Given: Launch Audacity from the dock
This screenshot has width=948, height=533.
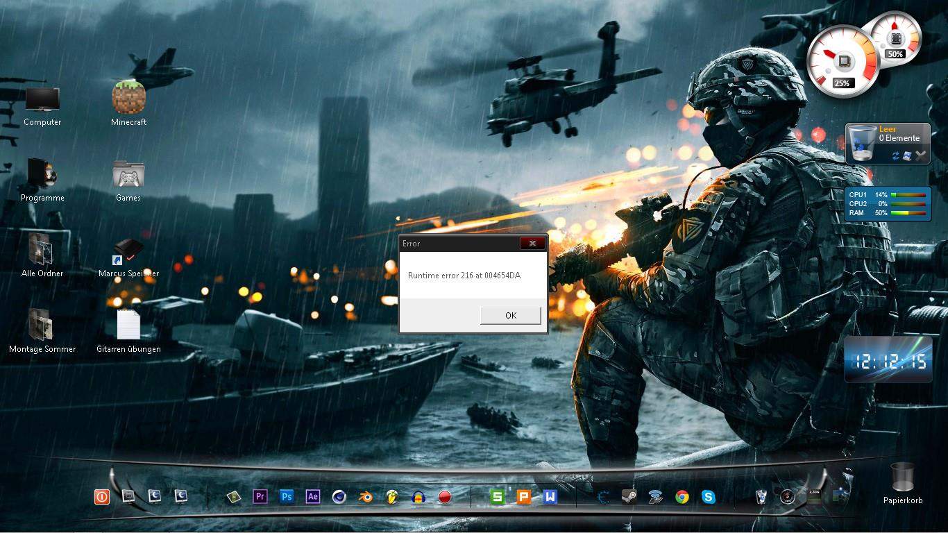Looking at the screenshot, I should coord(418,496).
